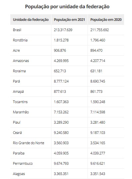Select the Amapá row label
This screenshot has height=179, width=132.
[18, 92]
